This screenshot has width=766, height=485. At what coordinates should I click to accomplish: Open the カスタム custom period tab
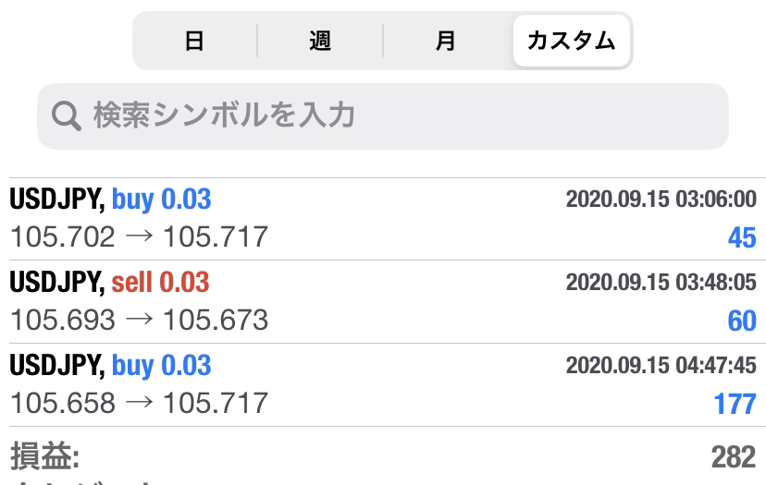coord(572,41)
